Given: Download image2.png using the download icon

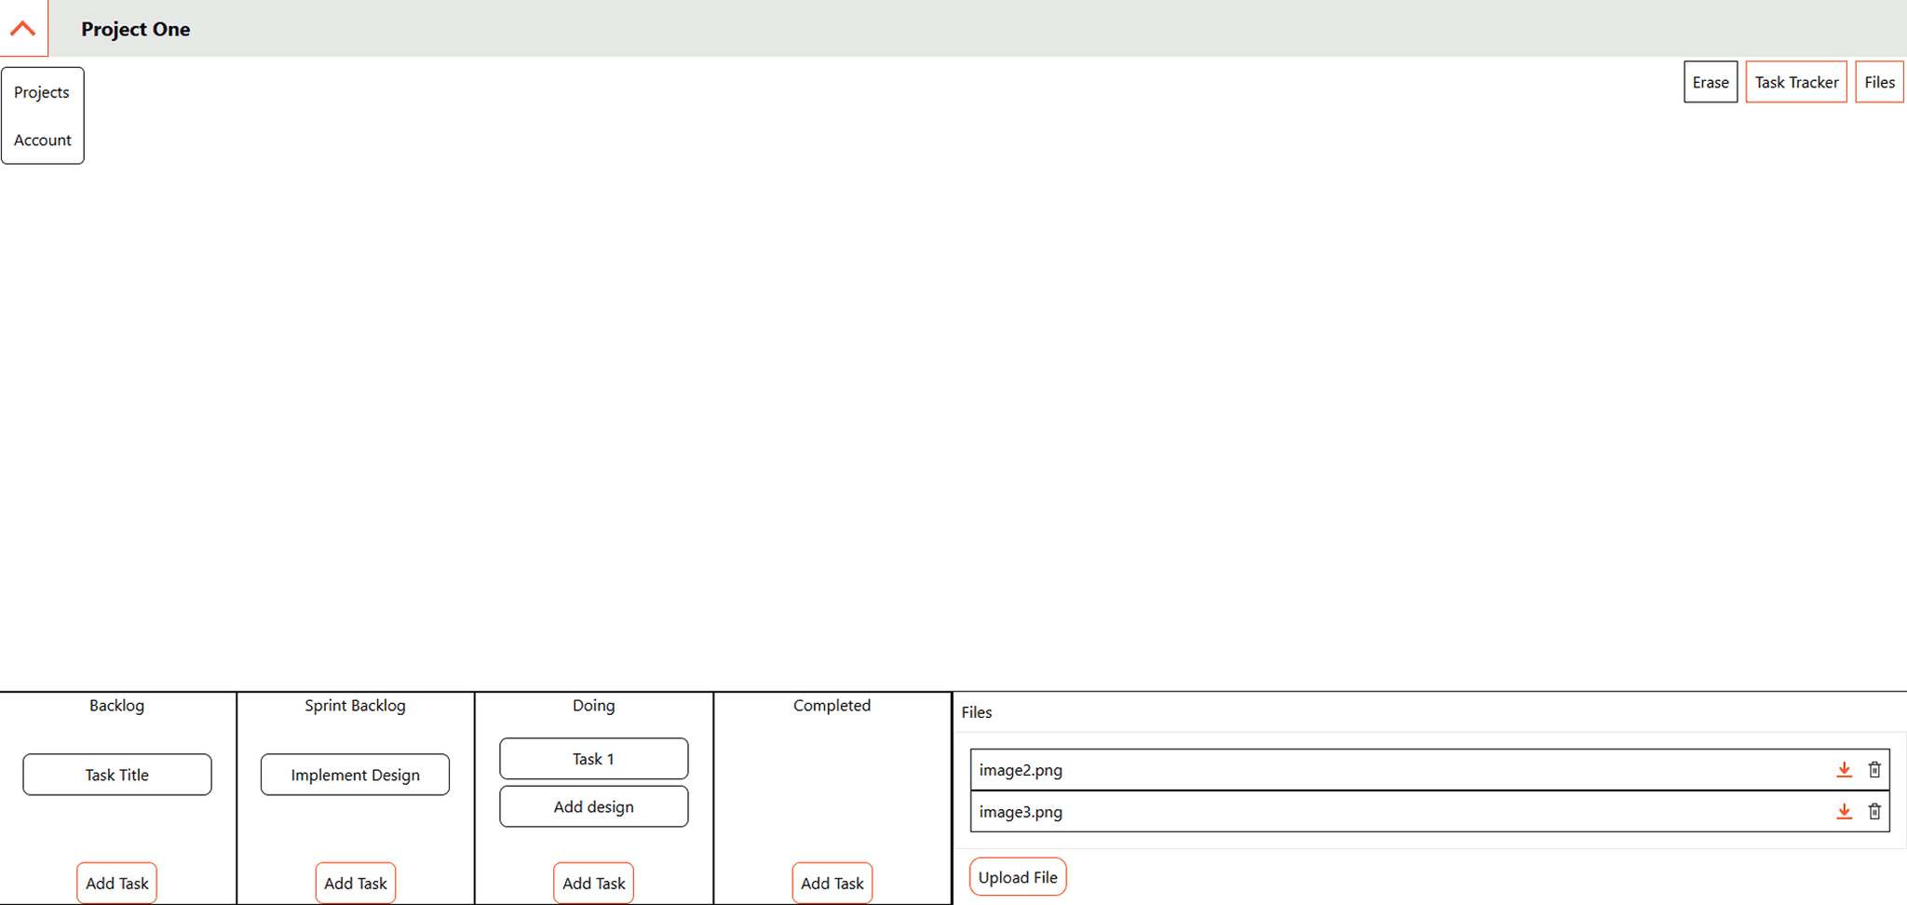Looking at the screenshot, I should (1844, 770).
